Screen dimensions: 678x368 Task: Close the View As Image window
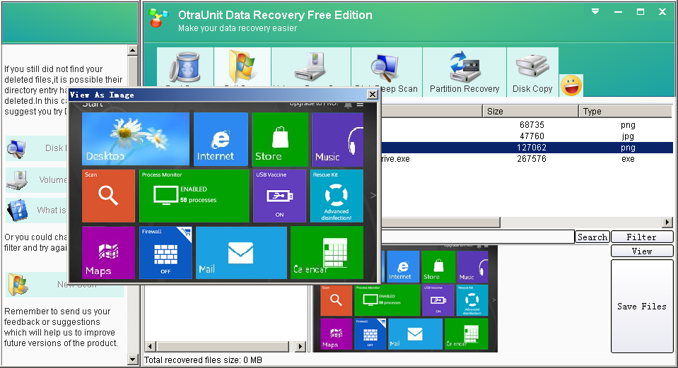(x=372, y=95)
